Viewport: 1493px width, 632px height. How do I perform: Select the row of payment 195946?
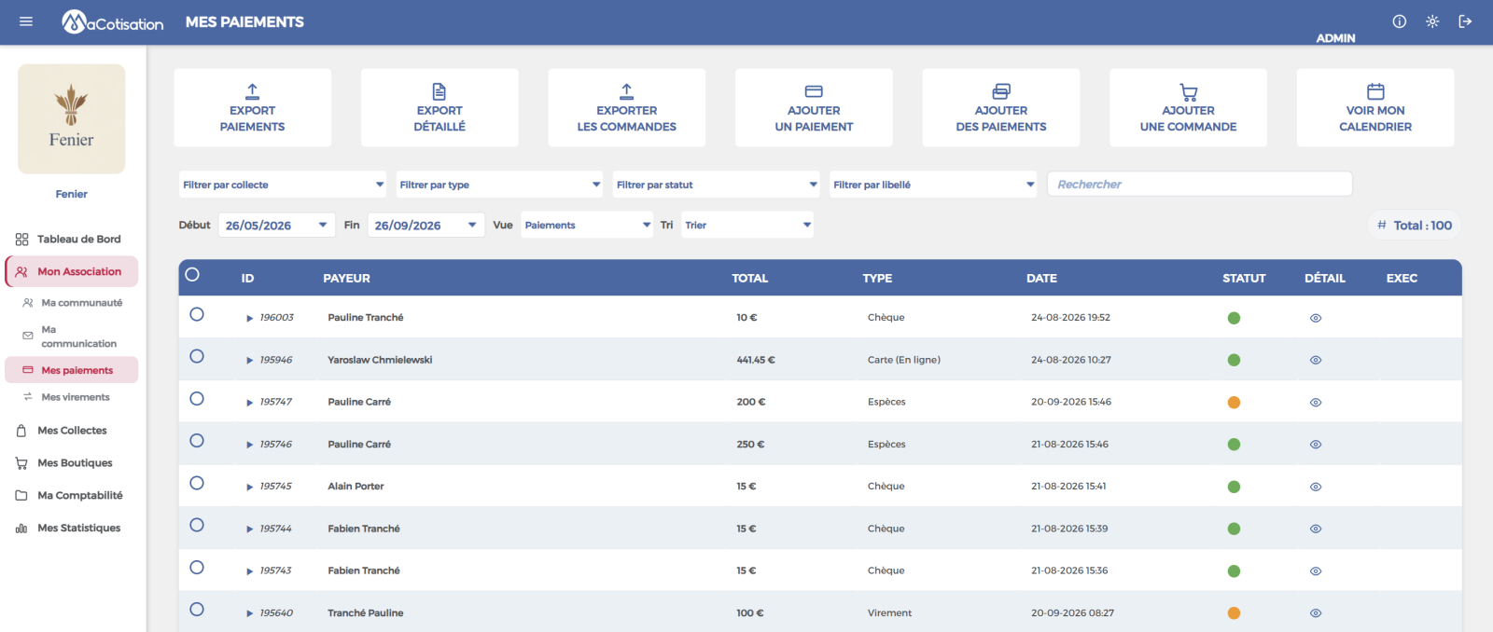point(197,356)
